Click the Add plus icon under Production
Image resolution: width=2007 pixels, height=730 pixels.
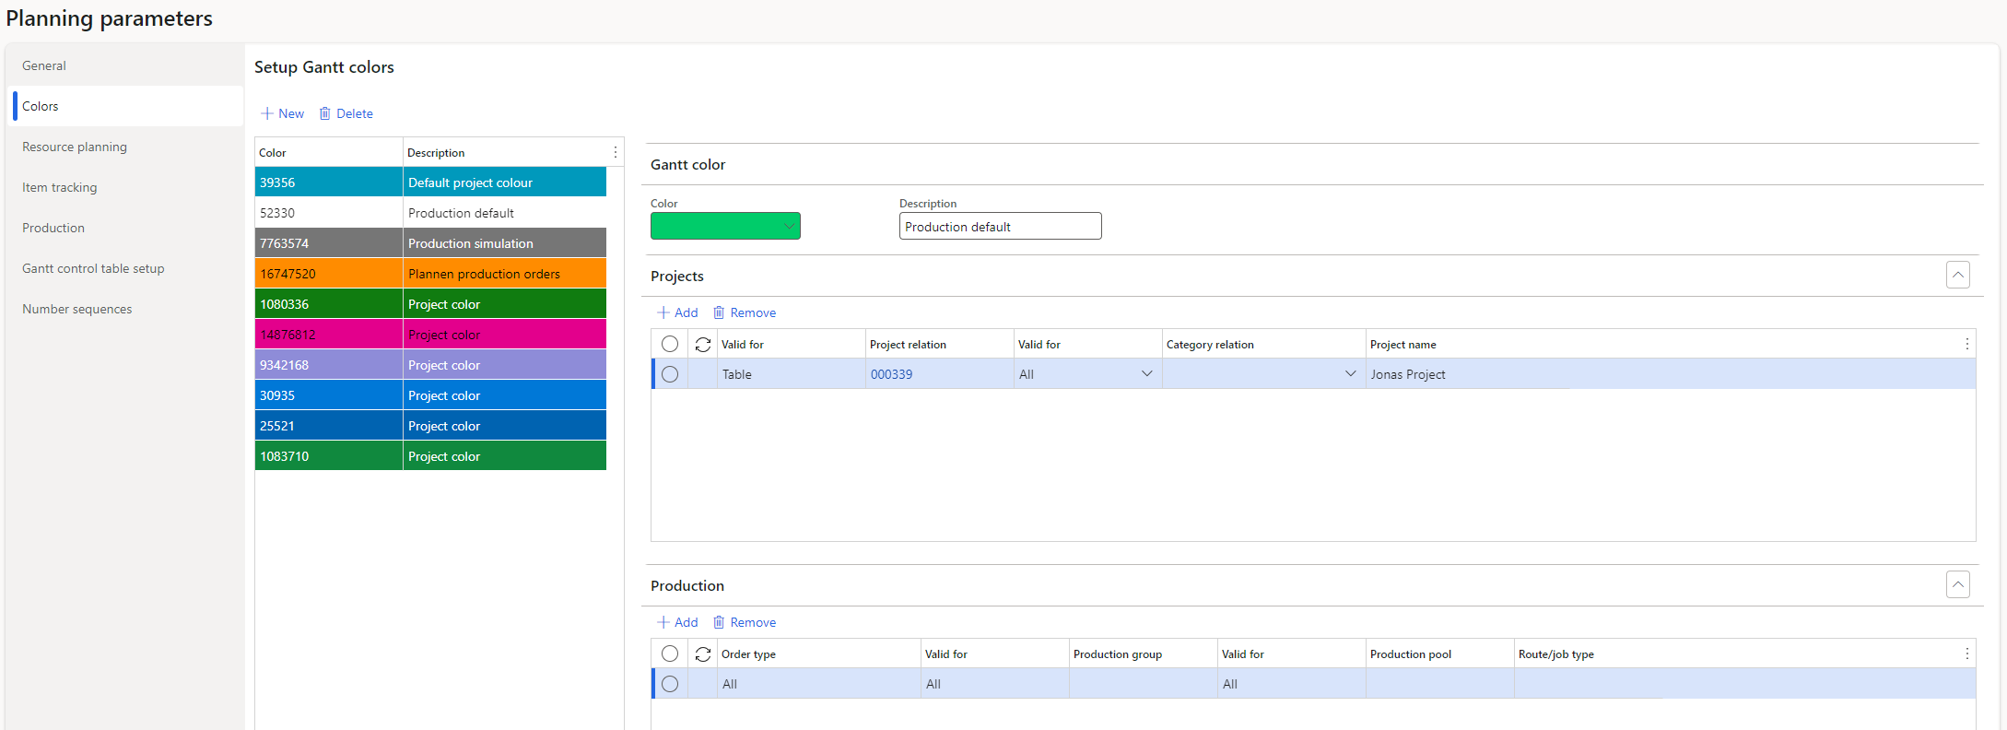(x=663, y=622)
